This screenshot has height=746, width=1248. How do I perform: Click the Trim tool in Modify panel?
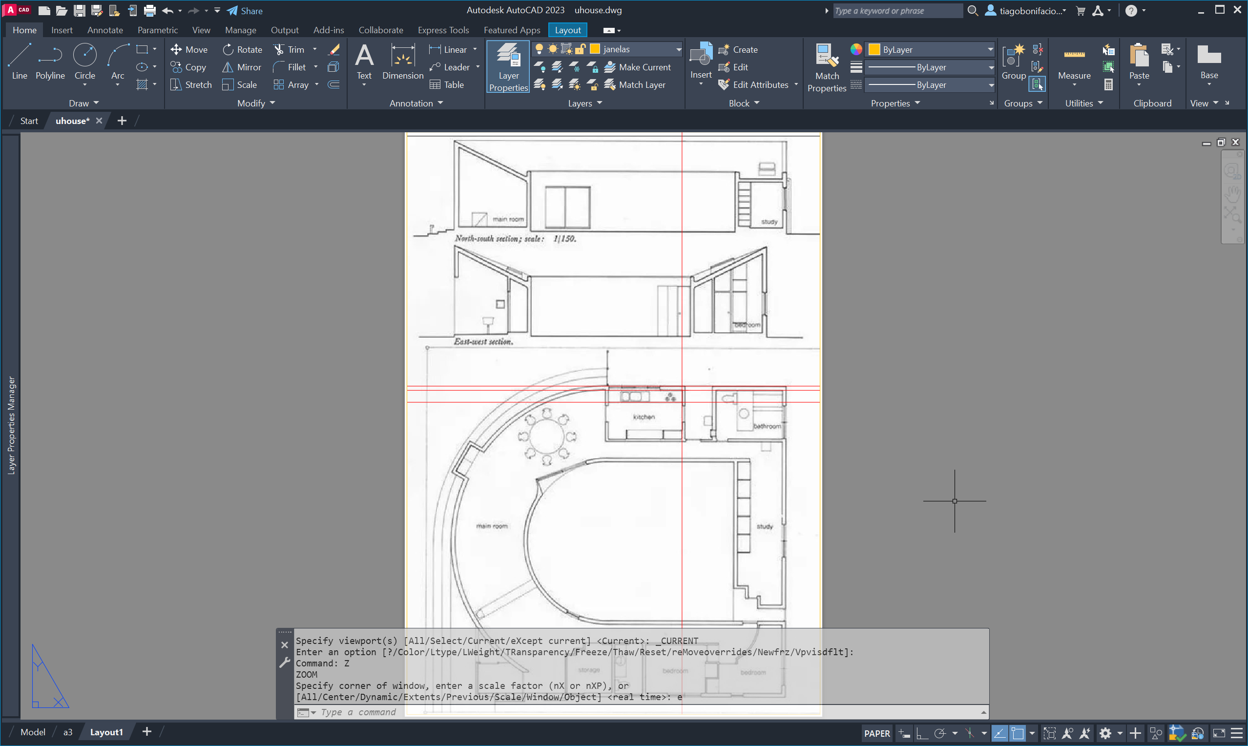point(289,49)
